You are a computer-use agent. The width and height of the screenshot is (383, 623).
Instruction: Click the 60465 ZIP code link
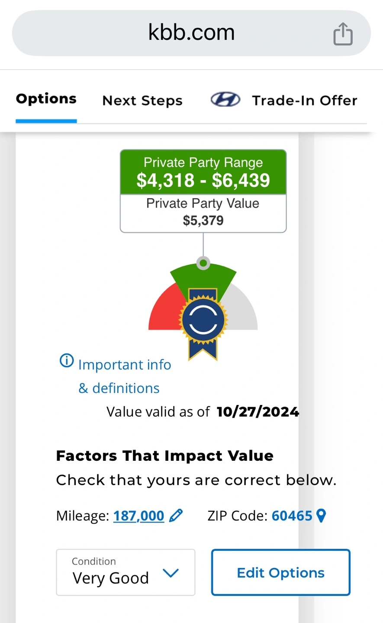point(292,516)
